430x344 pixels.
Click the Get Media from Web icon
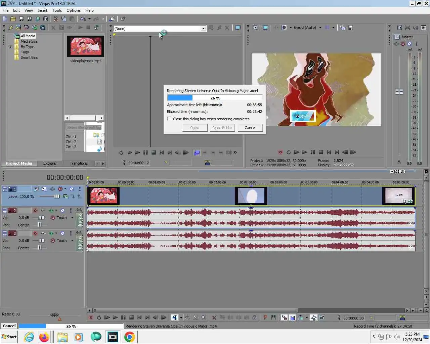click(x=35, y=28)
